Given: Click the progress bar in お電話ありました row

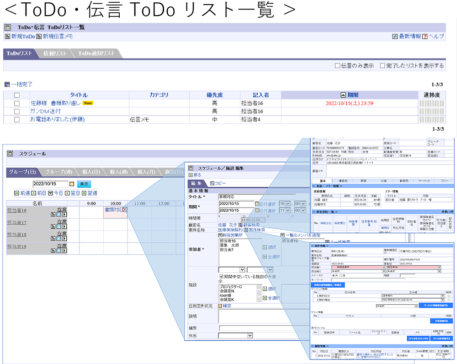Looking at the screenshot, I should [x=432, y=119].
